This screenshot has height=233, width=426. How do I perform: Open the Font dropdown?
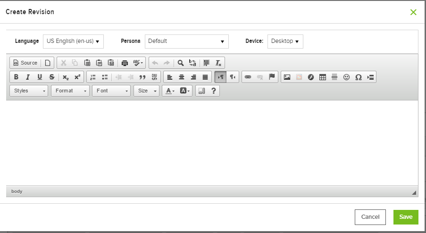click(x=111, y=91)
